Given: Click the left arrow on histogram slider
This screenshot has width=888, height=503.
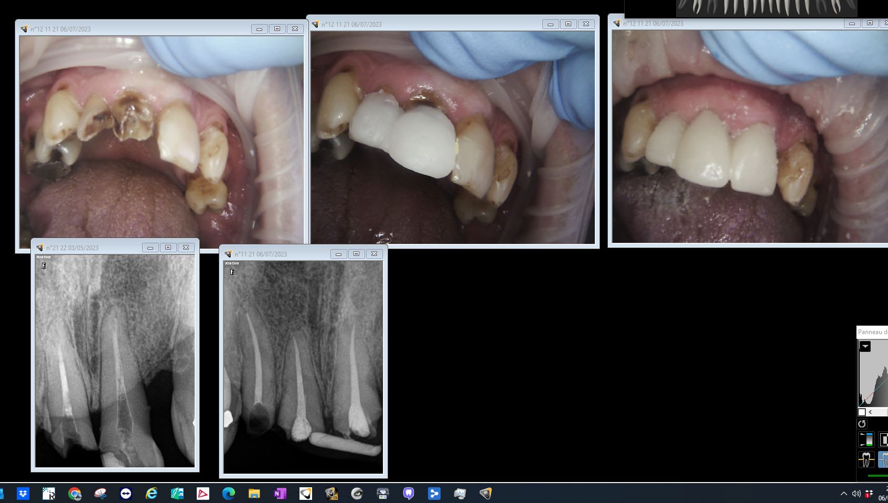Looking at the screenshot, I should (870, 412).
